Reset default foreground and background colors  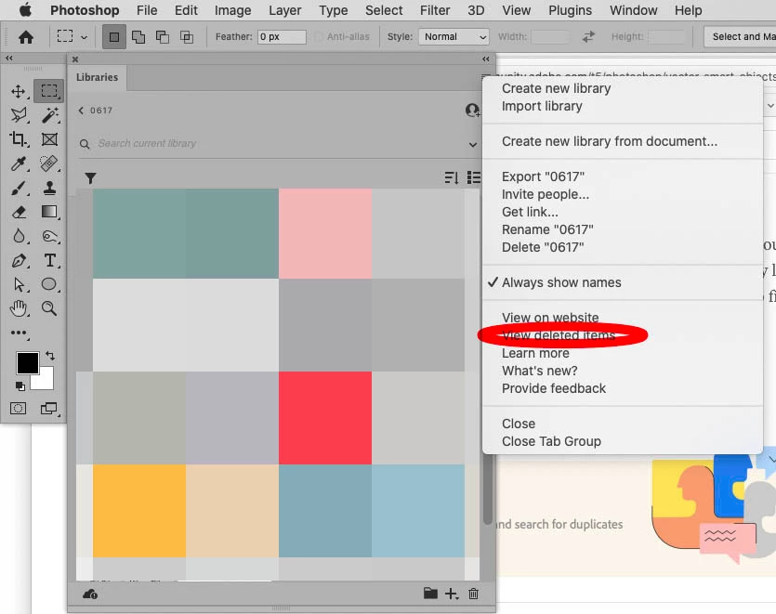(x=20, y=385)
